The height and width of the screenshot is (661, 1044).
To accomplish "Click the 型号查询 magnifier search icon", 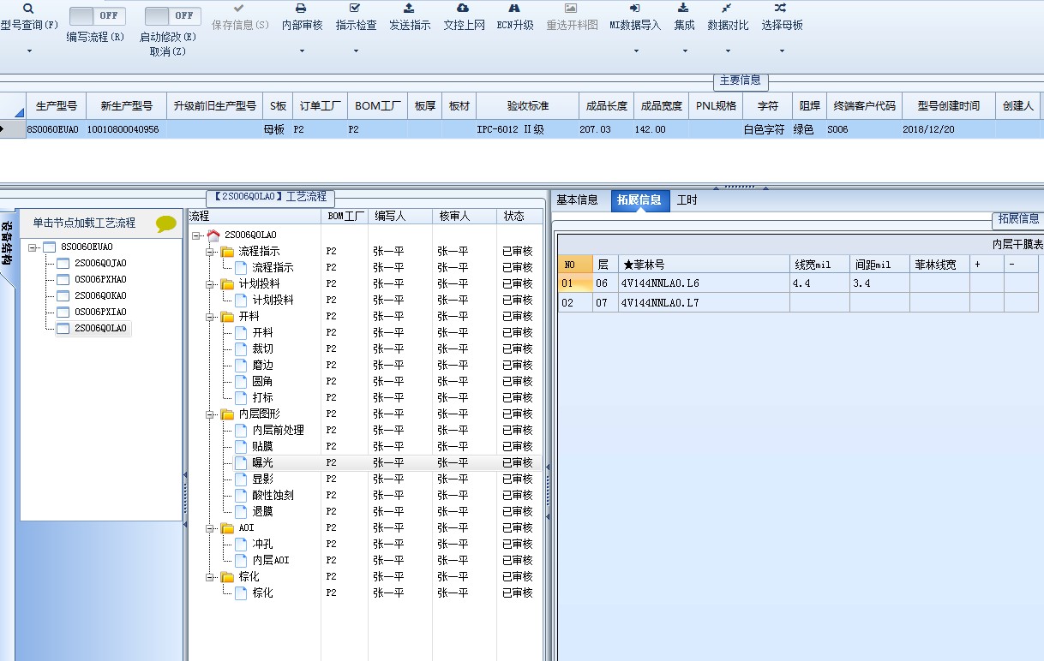I will (28, 8).
